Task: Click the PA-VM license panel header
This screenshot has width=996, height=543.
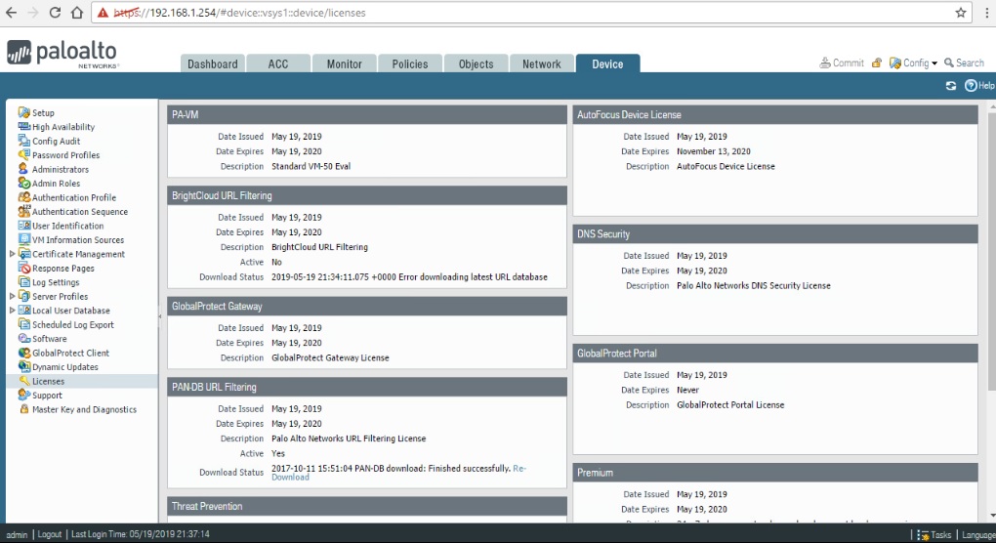Action: click(367, 115)
